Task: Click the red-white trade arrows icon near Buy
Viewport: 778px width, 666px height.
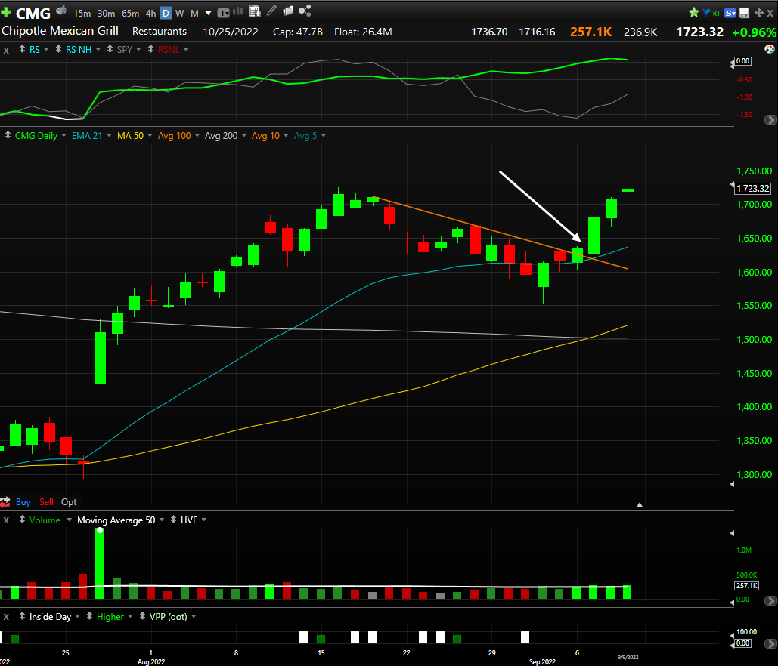Action: [x=5, y=502]
